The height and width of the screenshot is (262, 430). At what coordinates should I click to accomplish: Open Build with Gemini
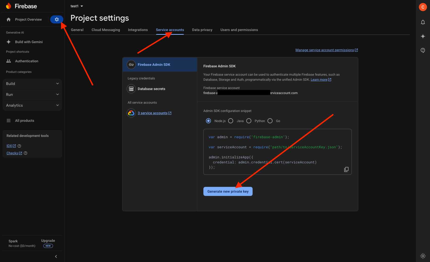(29, 42)
